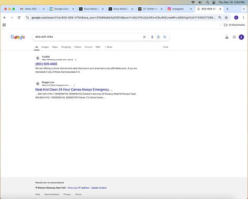Open the Send feedback footer link
Viewport: 248px width, 199px height.
click(x=52, y=194)
